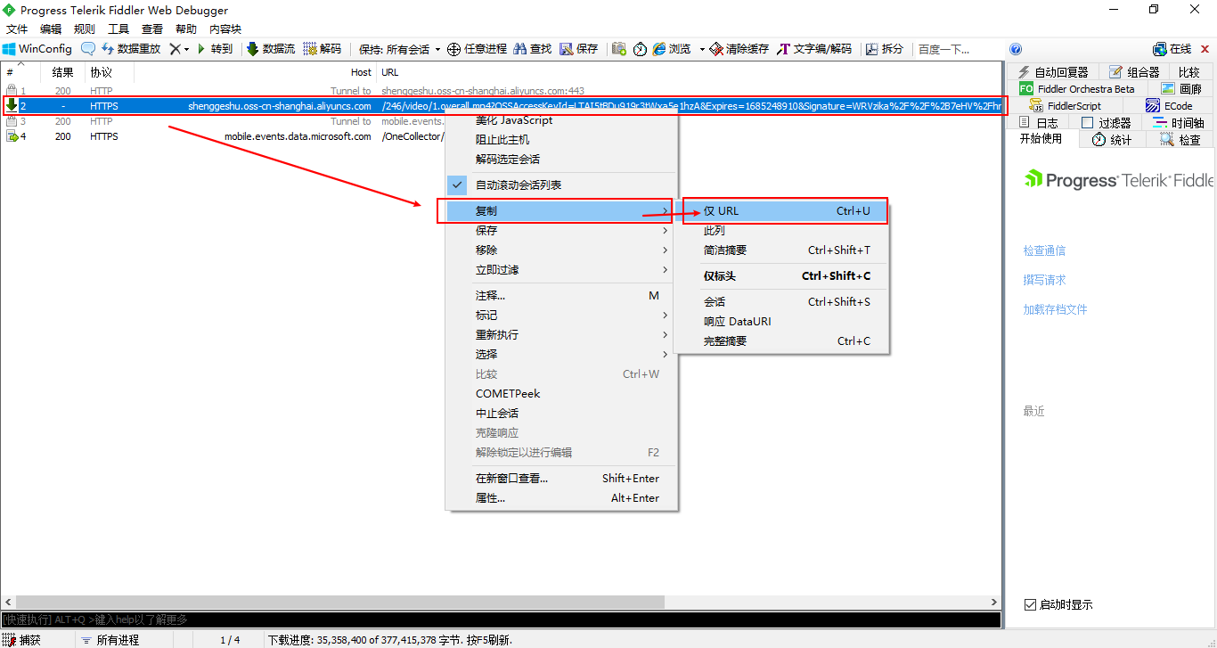Open the 日志 log tab
Image resolution: width=1217 pixels, height=648 pixels.
pyautogui.click(x=1037, y=123)
